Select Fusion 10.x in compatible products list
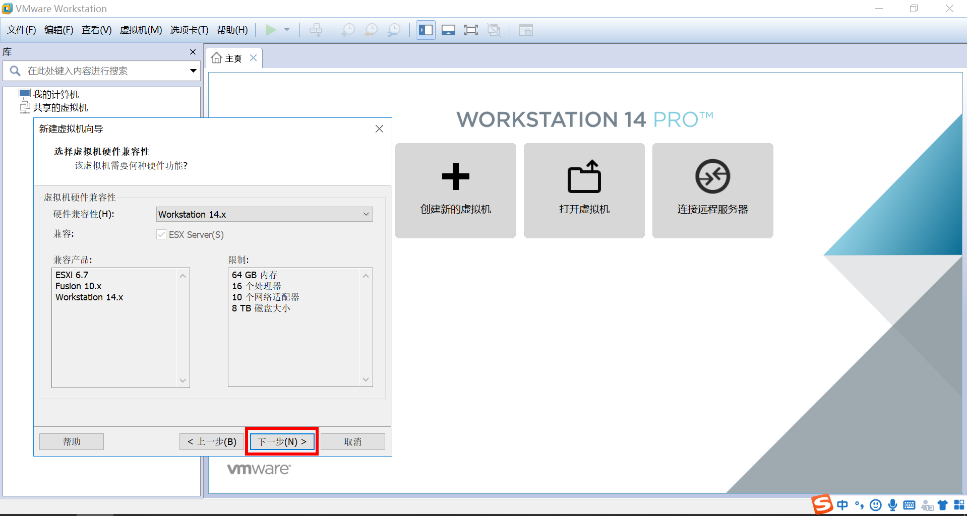The image size is (967, 516). pyautogui.click(x=78, y=286)
